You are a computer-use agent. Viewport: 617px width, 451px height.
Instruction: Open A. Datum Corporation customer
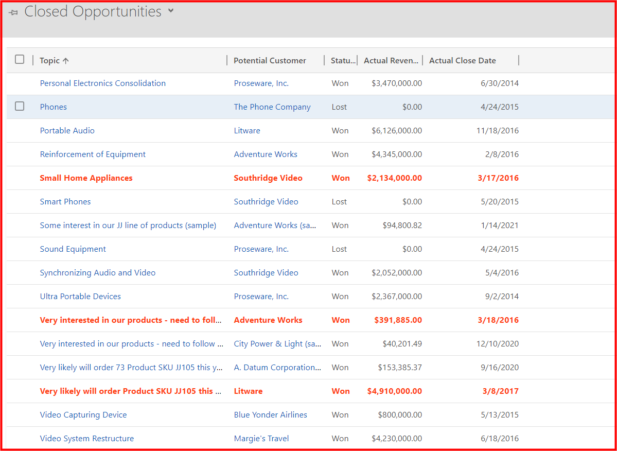click(x=277, y=368)
